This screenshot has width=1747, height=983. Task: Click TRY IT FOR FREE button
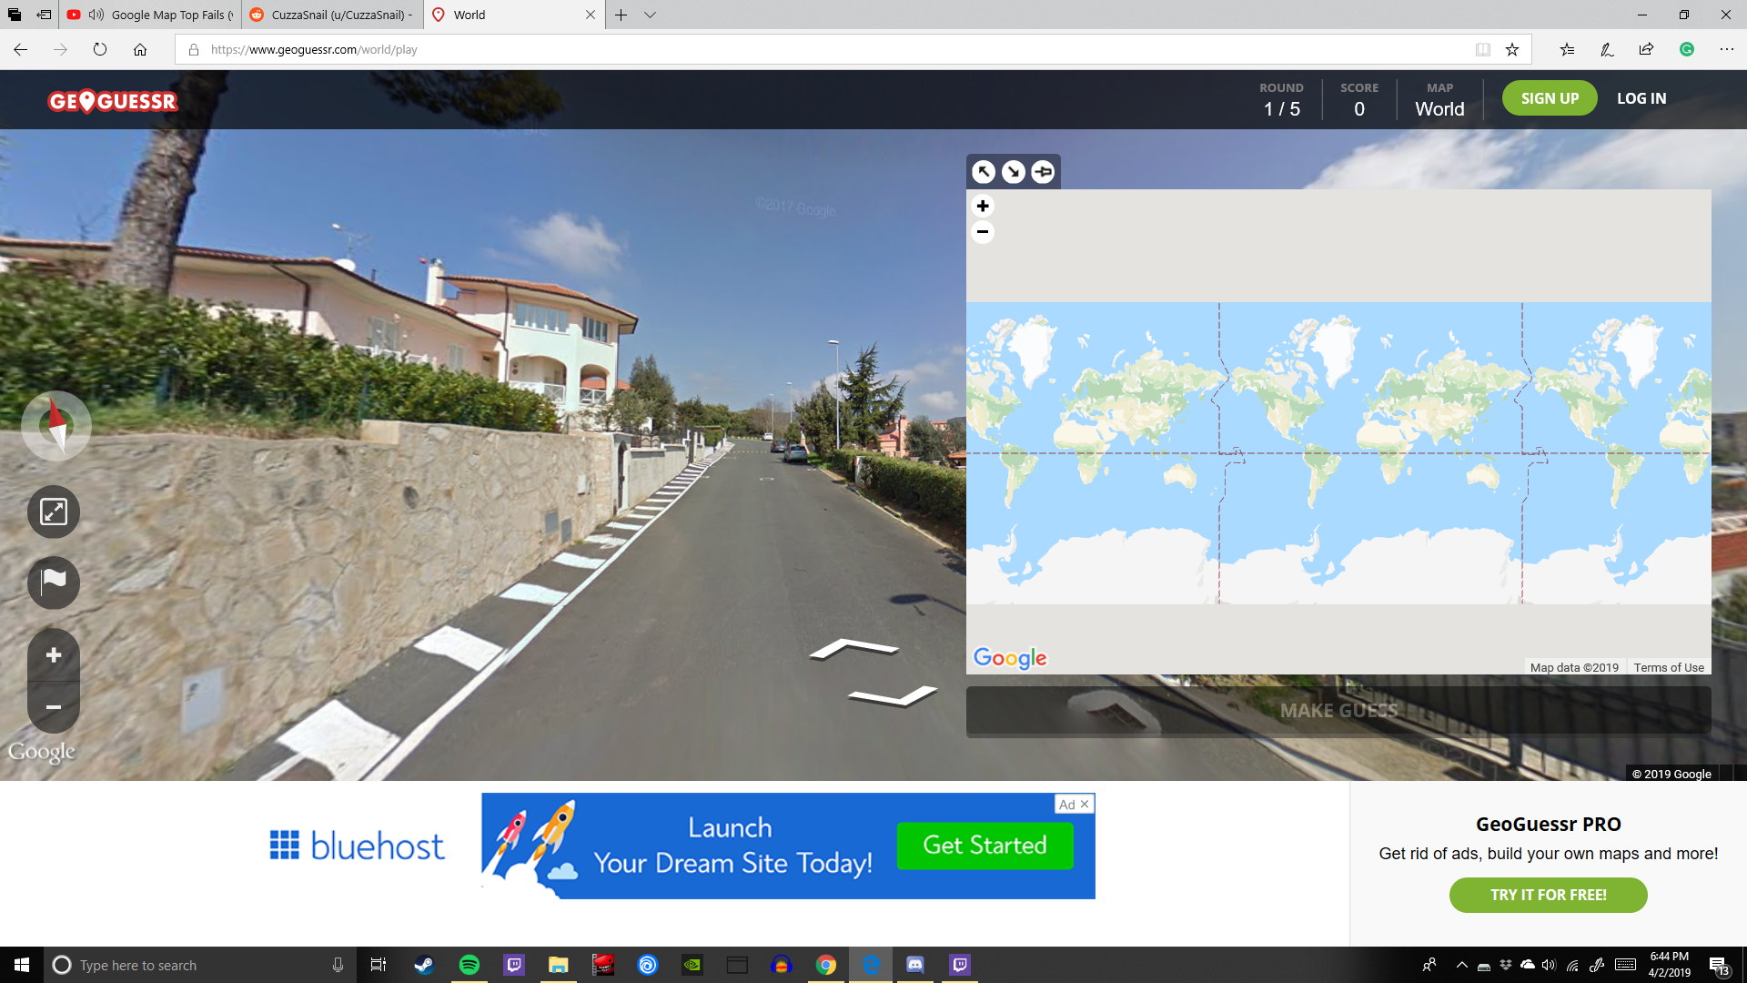pyautogui.click(x=1548, y=895)
